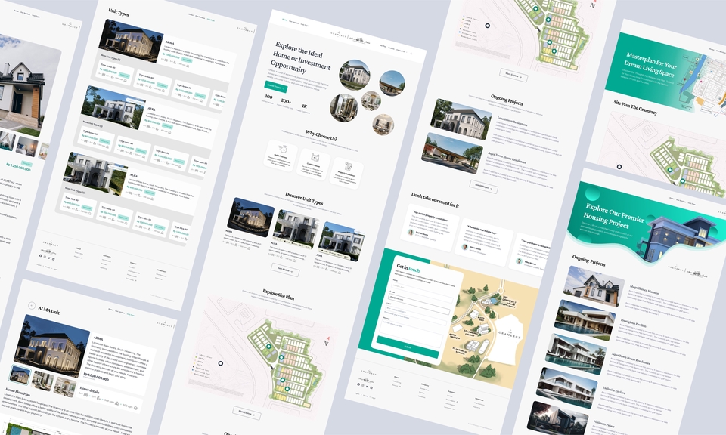Click the largest circular house photo in hero
726x435 pixels.
coord(355,75)
